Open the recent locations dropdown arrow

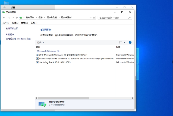tap(13, 18)
